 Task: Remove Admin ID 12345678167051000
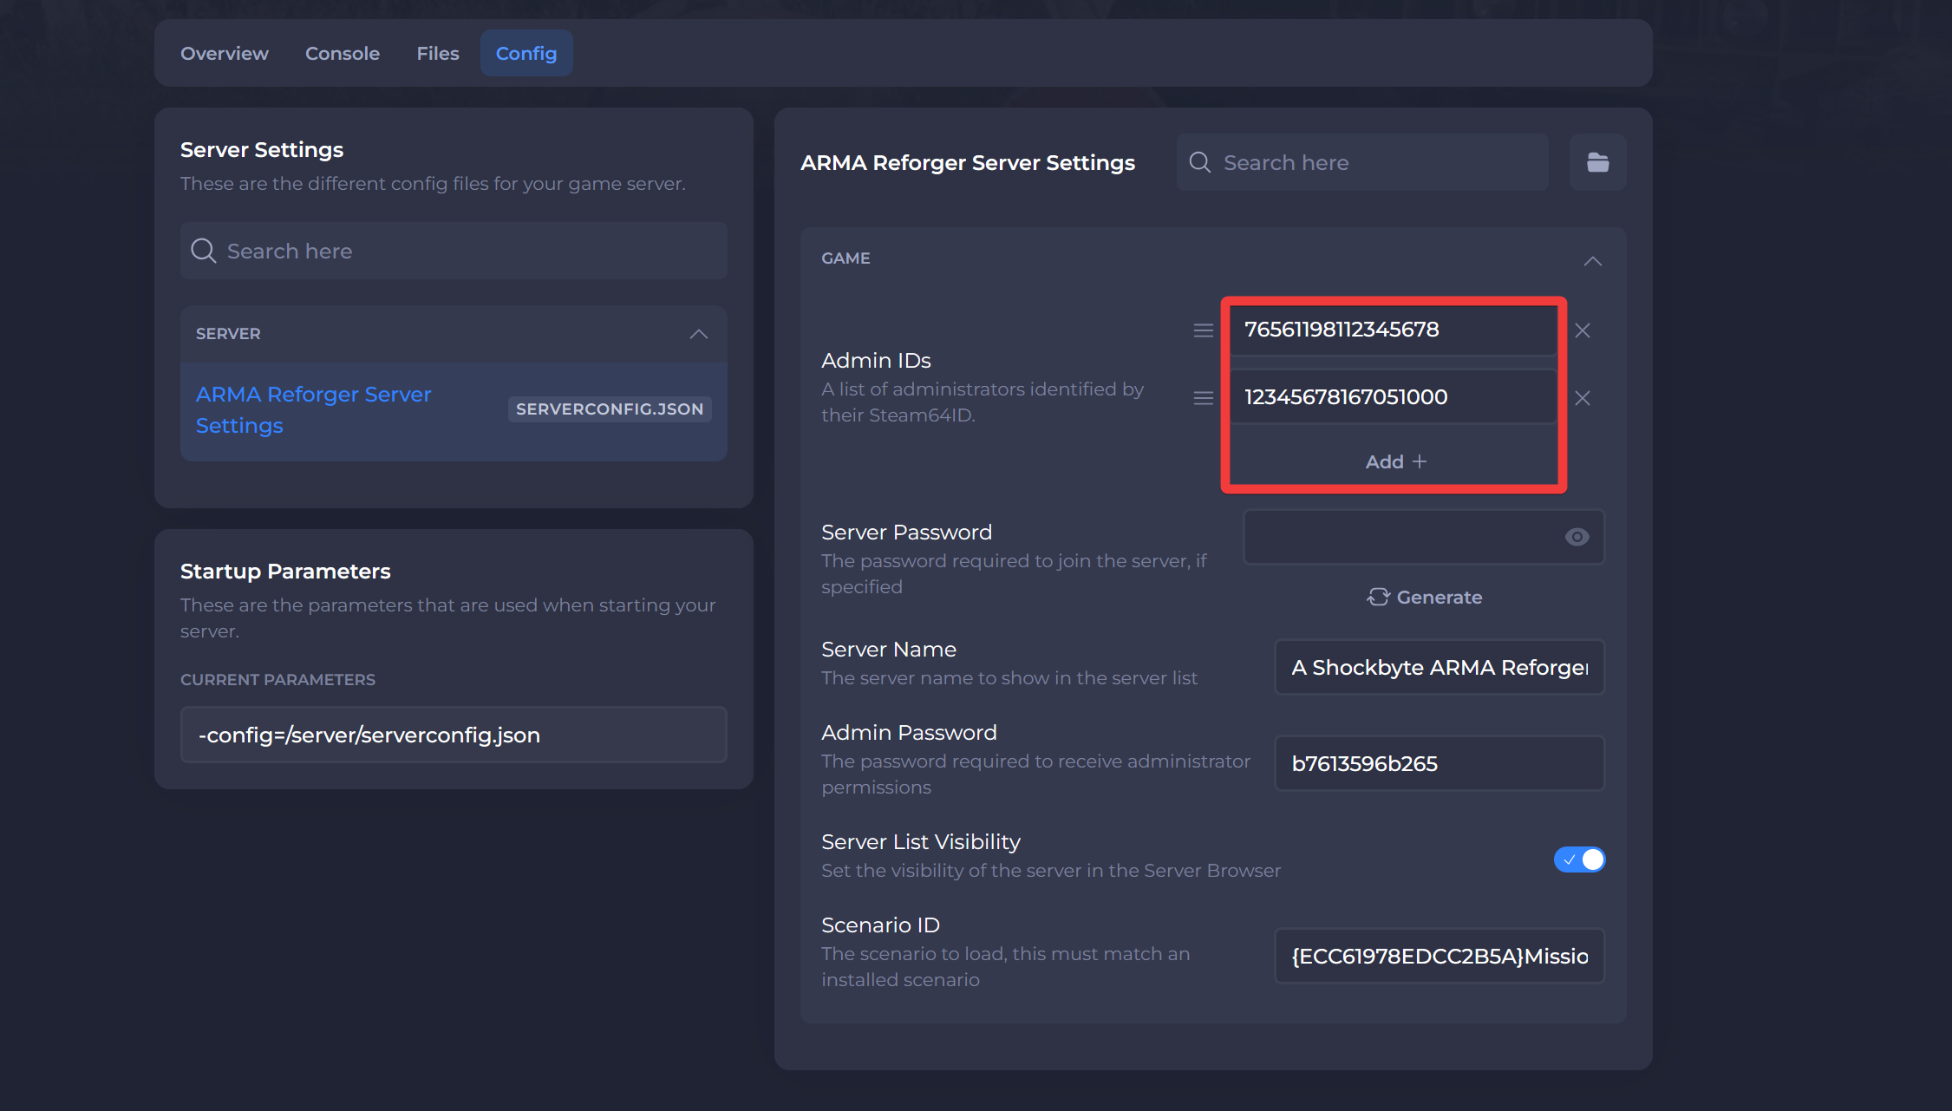pyautogui.click(x=1583, y=398)
